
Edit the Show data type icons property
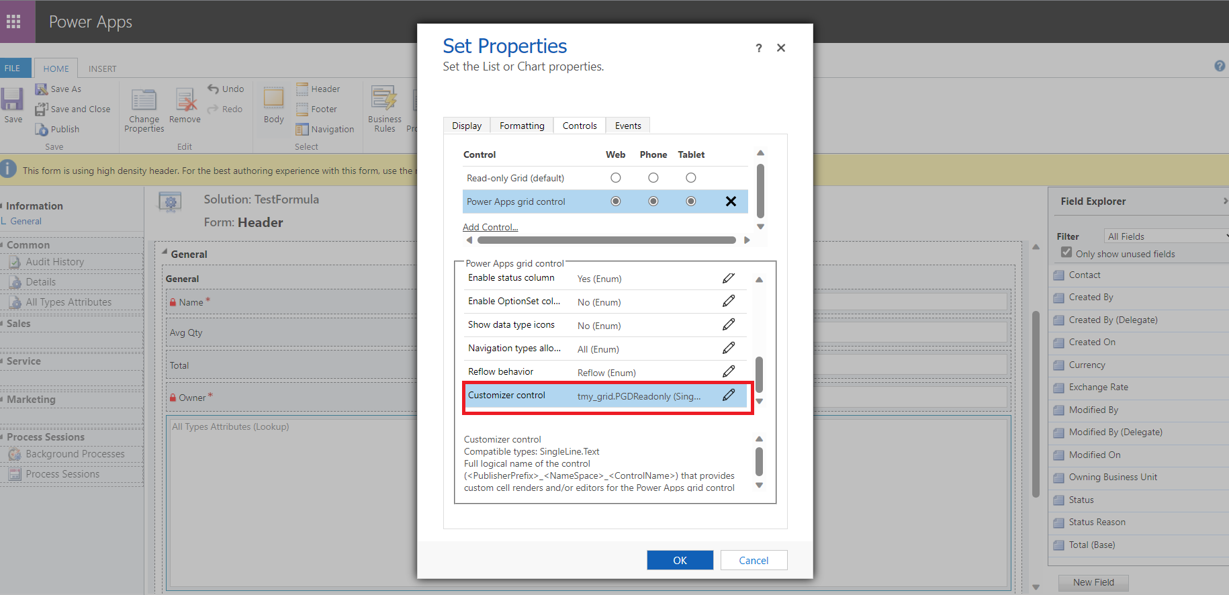(729, 325)
